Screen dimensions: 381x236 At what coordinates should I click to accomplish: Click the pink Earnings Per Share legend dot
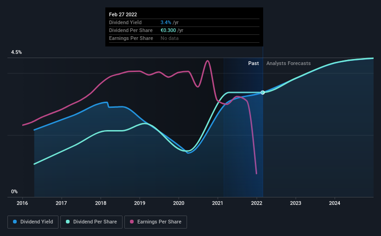(132, 222)
